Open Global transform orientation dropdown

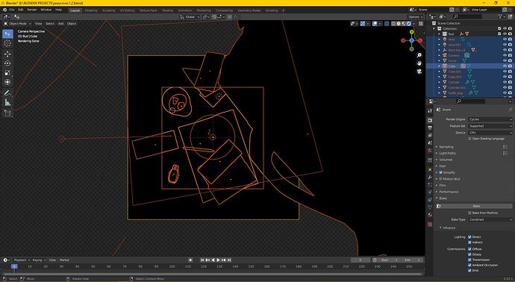tap(190, 16)
